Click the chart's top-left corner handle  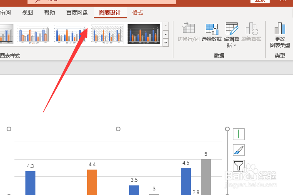(9, 129)
